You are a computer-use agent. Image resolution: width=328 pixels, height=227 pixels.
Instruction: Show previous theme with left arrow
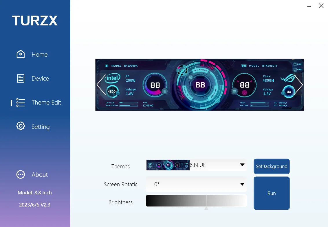click(x=100, y=85)
